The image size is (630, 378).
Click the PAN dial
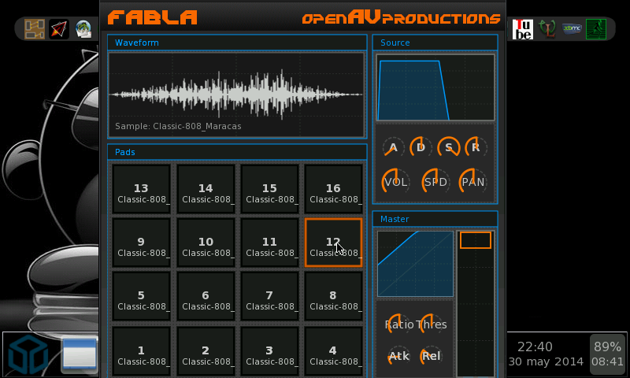(x=473, y=182)
